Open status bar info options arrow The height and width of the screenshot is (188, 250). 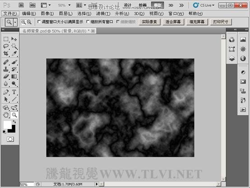pyautogui.click(x=97, y=184)
